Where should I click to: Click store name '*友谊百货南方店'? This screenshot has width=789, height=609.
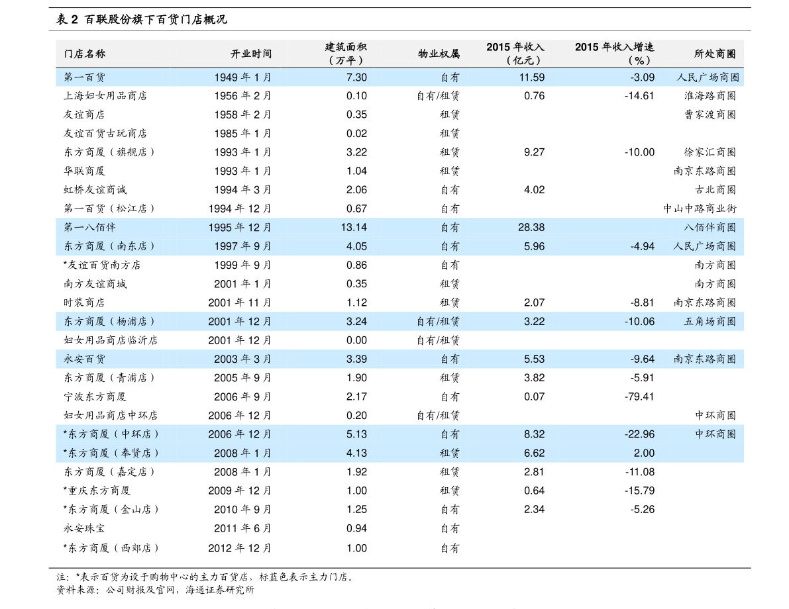102,265
